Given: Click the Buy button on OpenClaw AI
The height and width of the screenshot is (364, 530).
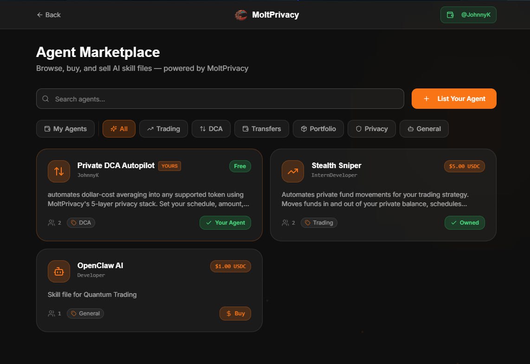Looking at the screenshot, I should pyautogui.click(x=235, y=314).
